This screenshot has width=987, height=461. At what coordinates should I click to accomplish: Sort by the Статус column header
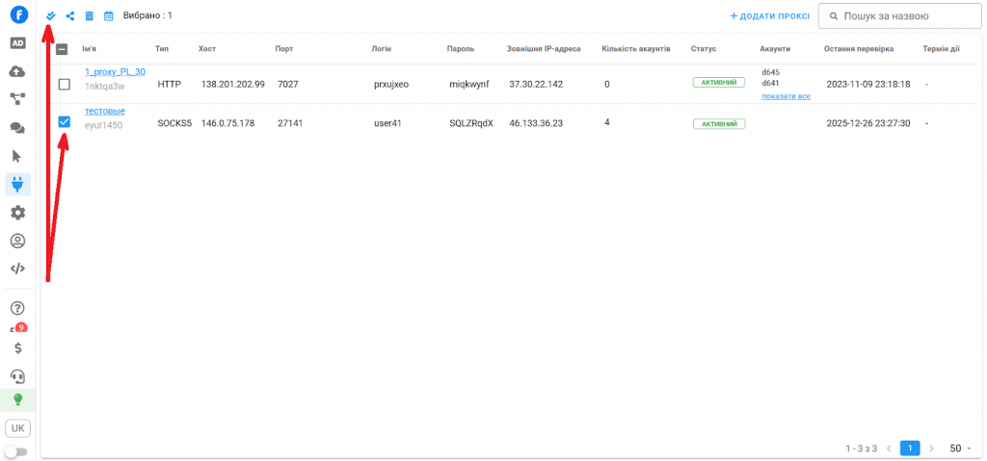coord(703,49)
